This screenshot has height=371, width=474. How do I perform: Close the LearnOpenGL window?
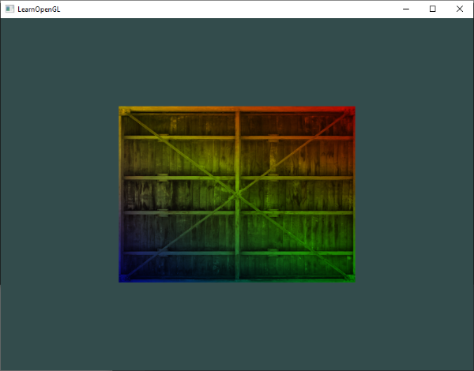coord(460,9)
